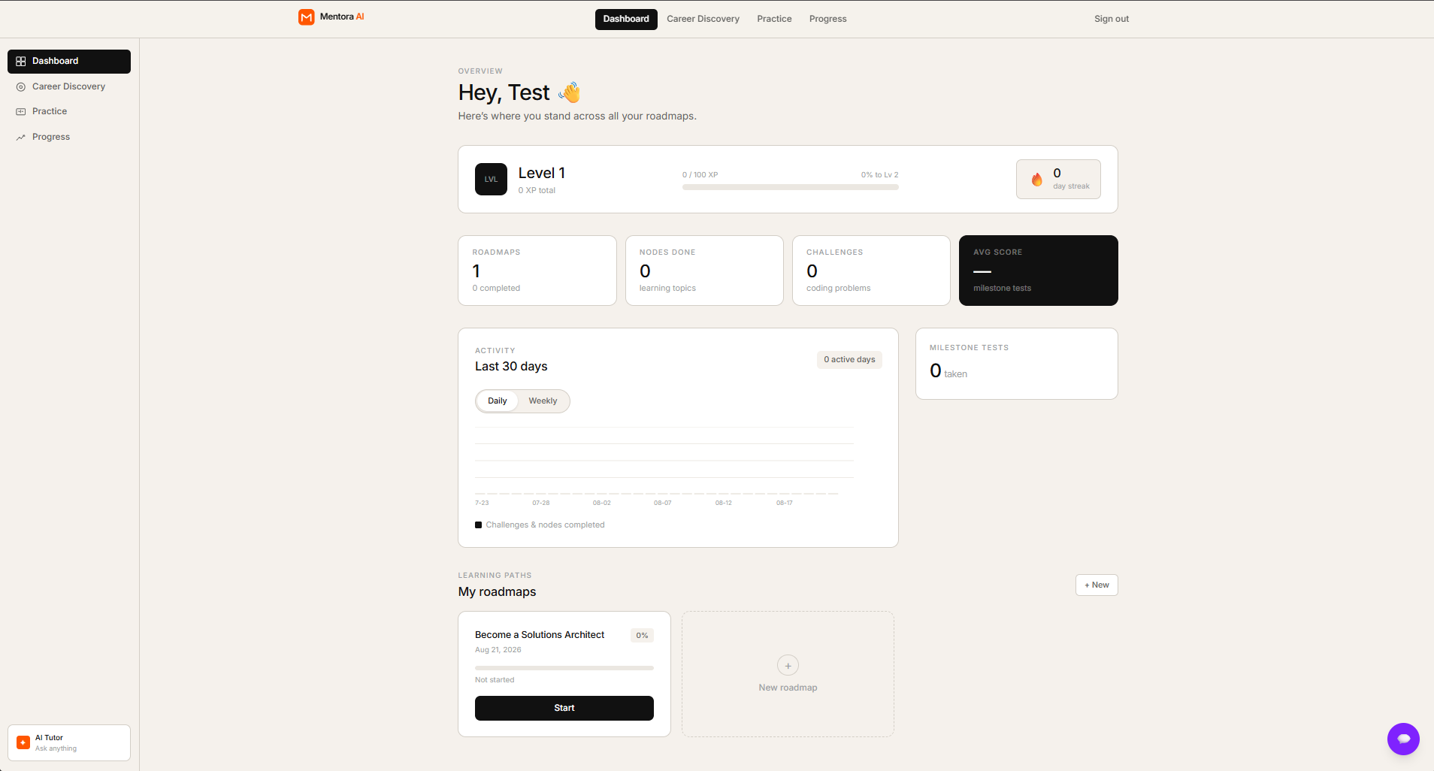Click the 0 day streak box
Viewport: 1434px width, 771px height.
pos(1058,180)
